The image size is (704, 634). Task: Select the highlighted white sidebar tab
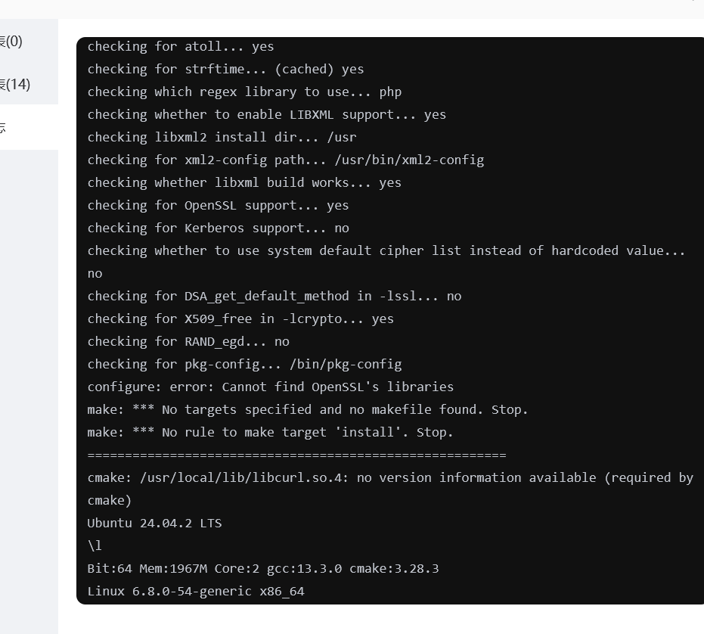tap(23, 127)
